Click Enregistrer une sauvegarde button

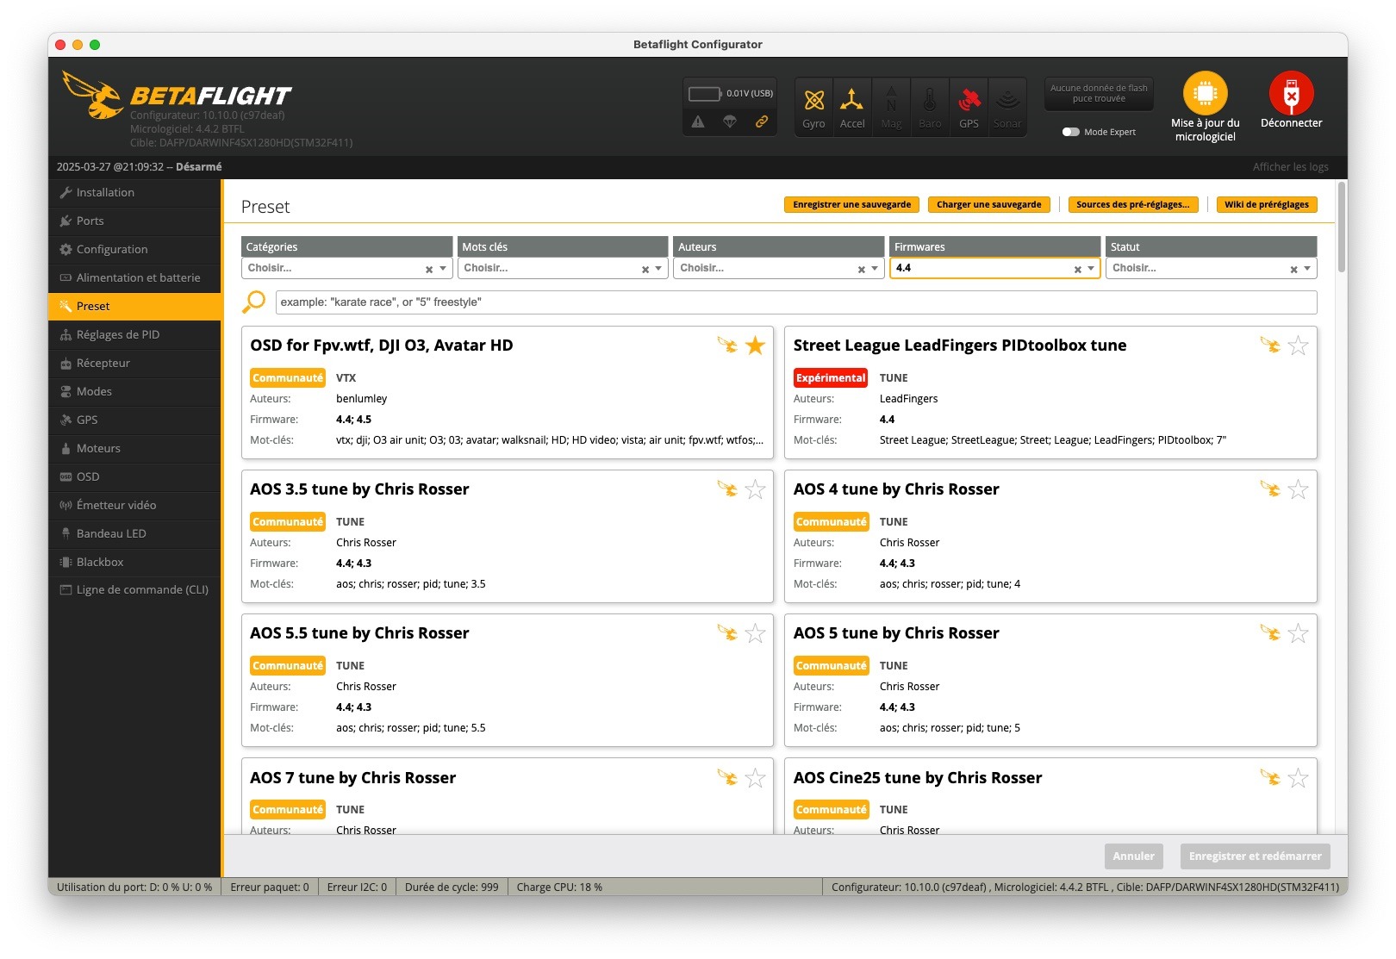(x=851, y=204)
